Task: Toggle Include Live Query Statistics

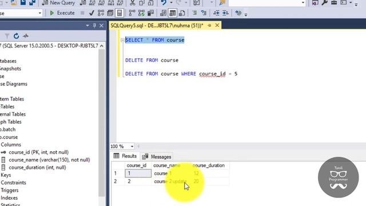Action: pos(141,13)
